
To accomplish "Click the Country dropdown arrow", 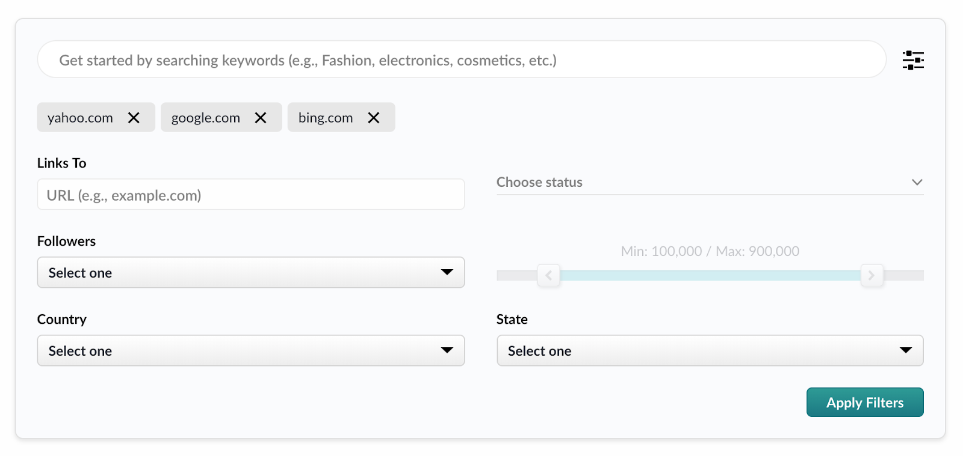I will pyautogui.click(x=447, y=350).
